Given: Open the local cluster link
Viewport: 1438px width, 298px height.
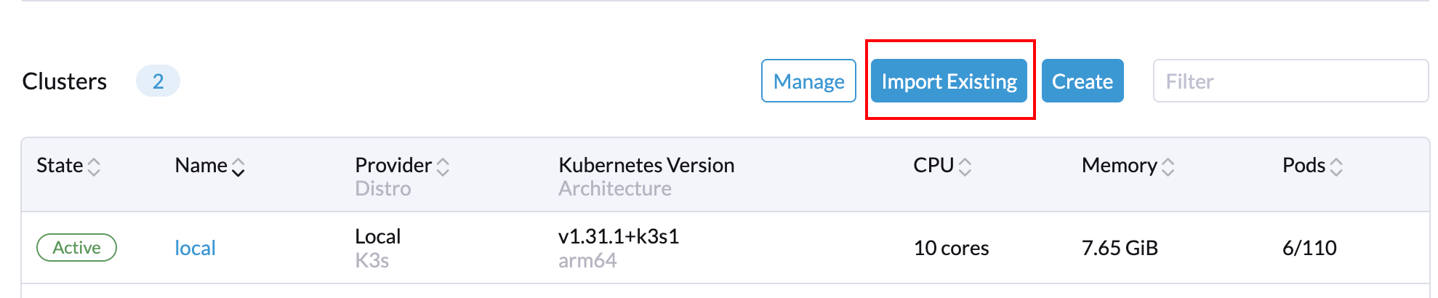Looking at the screenshot, I should (x=195, y=248).
